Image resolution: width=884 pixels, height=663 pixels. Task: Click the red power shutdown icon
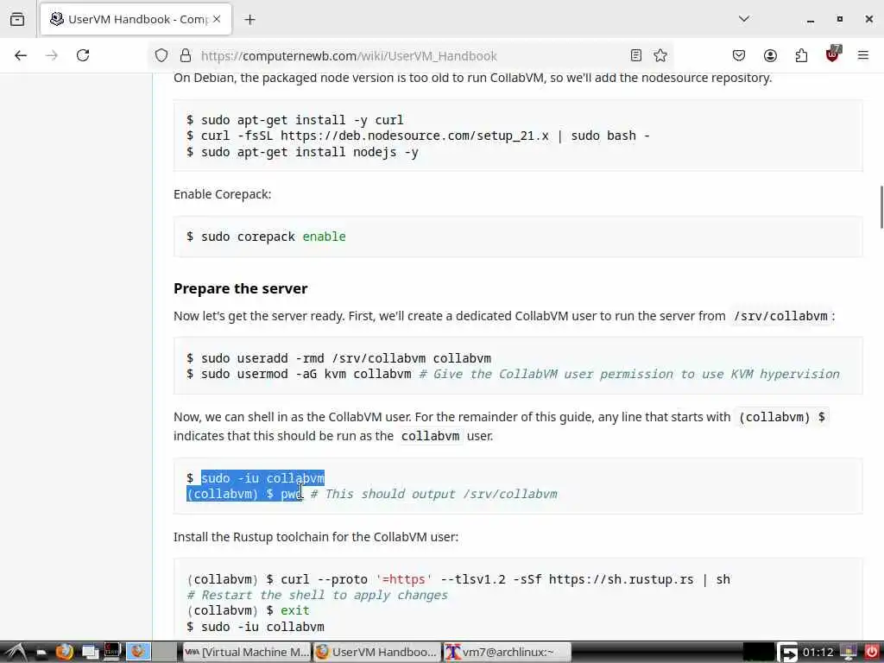click(871, 653)
